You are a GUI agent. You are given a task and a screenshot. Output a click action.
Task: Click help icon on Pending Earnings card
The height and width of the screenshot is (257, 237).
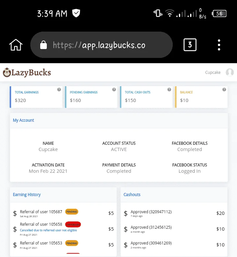coord(114,90)
